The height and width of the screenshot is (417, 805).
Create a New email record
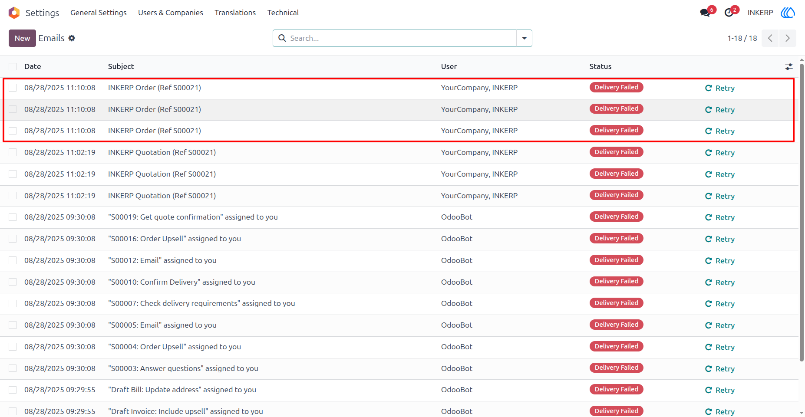pyautogui.click(x=22, y=38)
